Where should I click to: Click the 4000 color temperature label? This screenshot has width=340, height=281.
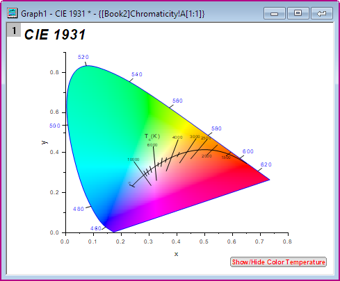coord(177,137)
